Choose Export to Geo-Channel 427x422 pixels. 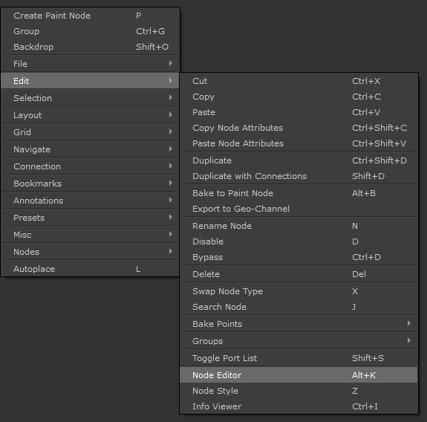pos(299,209)
